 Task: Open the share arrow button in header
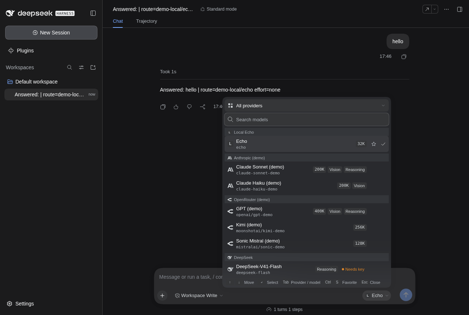(427, 9)
